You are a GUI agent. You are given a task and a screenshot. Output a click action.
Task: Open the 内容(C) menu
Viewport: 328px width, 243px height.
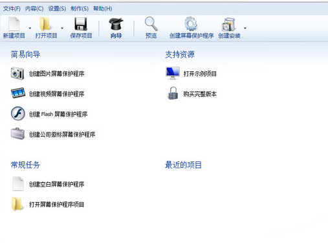[x=34, y=8]
